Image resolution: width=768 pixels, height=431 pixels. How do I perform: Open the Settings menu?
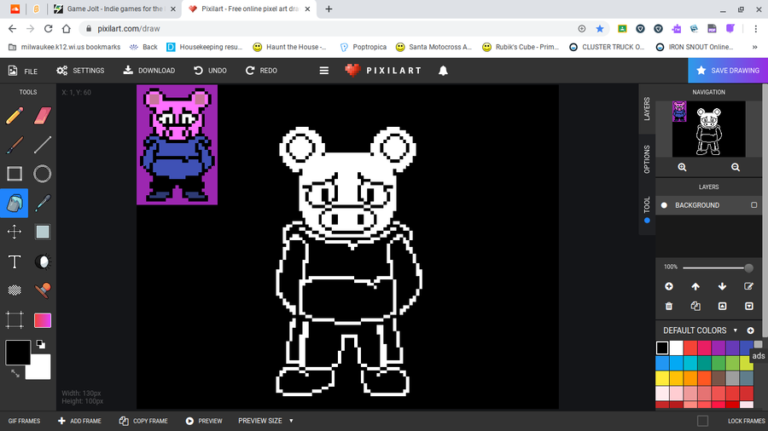tap(80, 71)
